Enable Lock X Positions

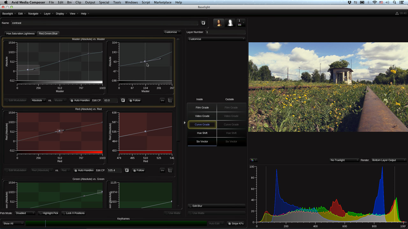73,213
